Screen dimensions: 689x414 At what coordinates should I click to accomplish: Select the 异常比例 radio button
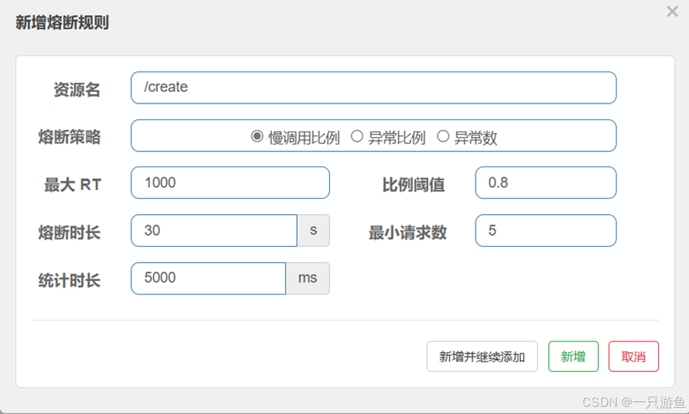tap(357, 136)
